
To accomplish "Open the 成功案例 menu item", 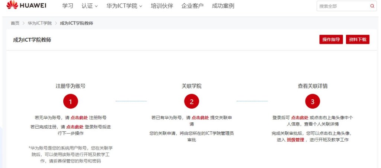I will (x=223, y=6).
